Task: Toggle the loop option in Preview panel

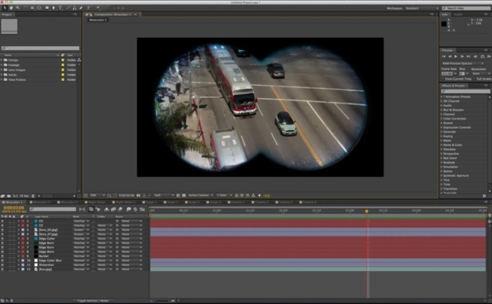Action: pos(483,57)
